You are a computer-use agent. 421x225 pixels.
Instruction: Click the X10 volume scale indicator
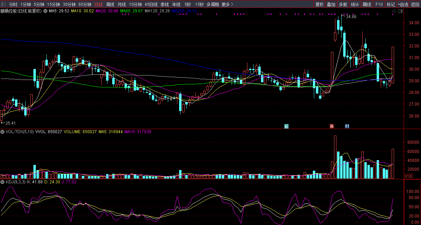point(408,177)
